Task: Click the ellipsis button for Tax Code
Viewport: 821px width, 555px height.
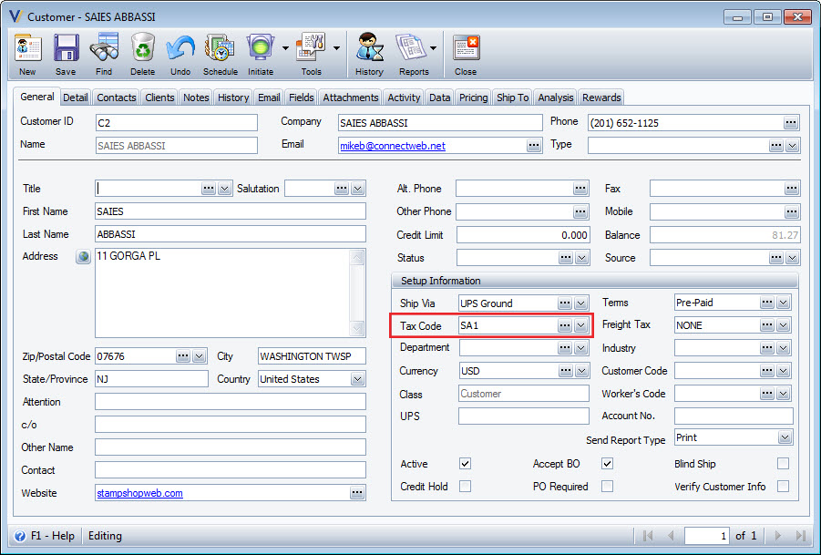Action: tap(564, 325)
